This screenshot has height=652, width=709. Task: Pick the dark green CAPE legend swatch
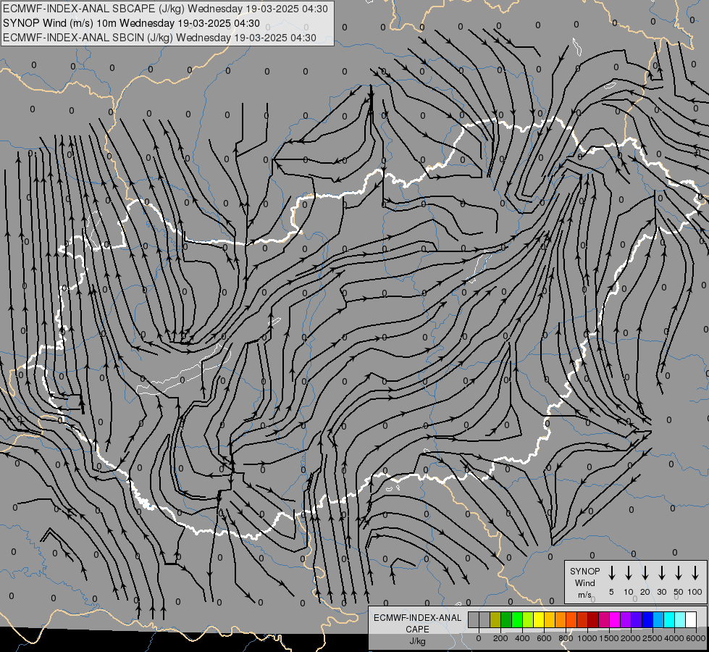tap(506, 619)
